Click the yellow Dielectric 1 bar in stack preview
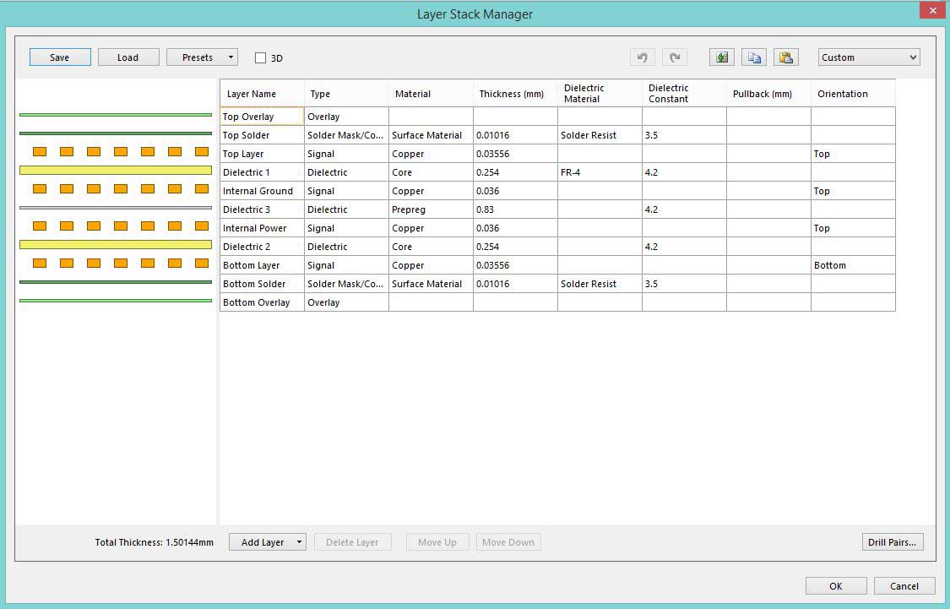950x609 pixels. point(116,171)
